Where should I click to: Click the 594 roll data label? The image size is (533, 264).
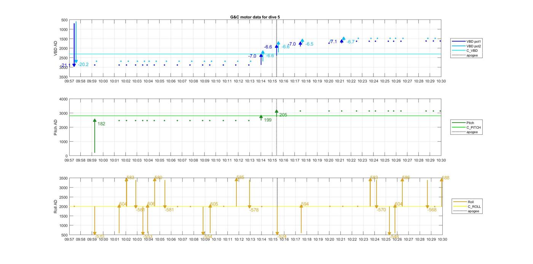pyautogui.click(x=305, y=204)
